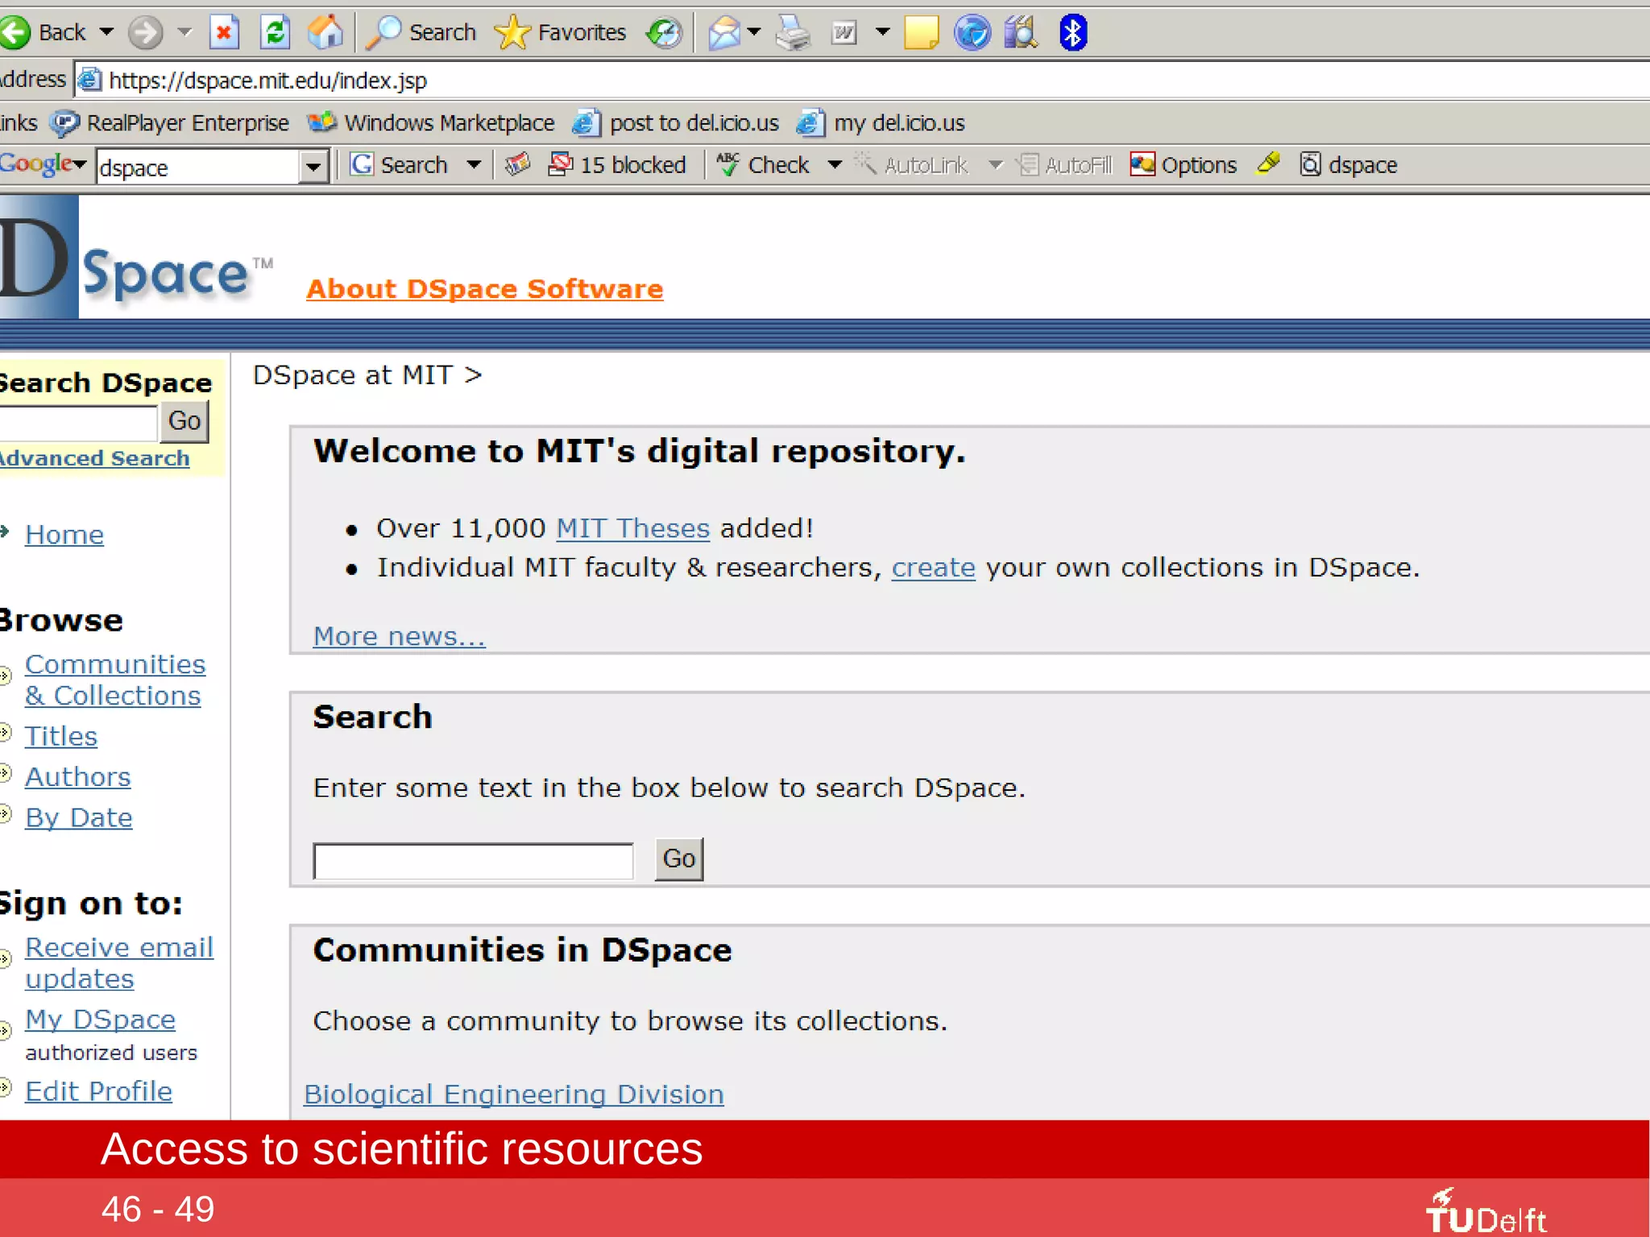The image size is (1650, 1237).
Task: Browse by Authors
Action: click(78, 776)
